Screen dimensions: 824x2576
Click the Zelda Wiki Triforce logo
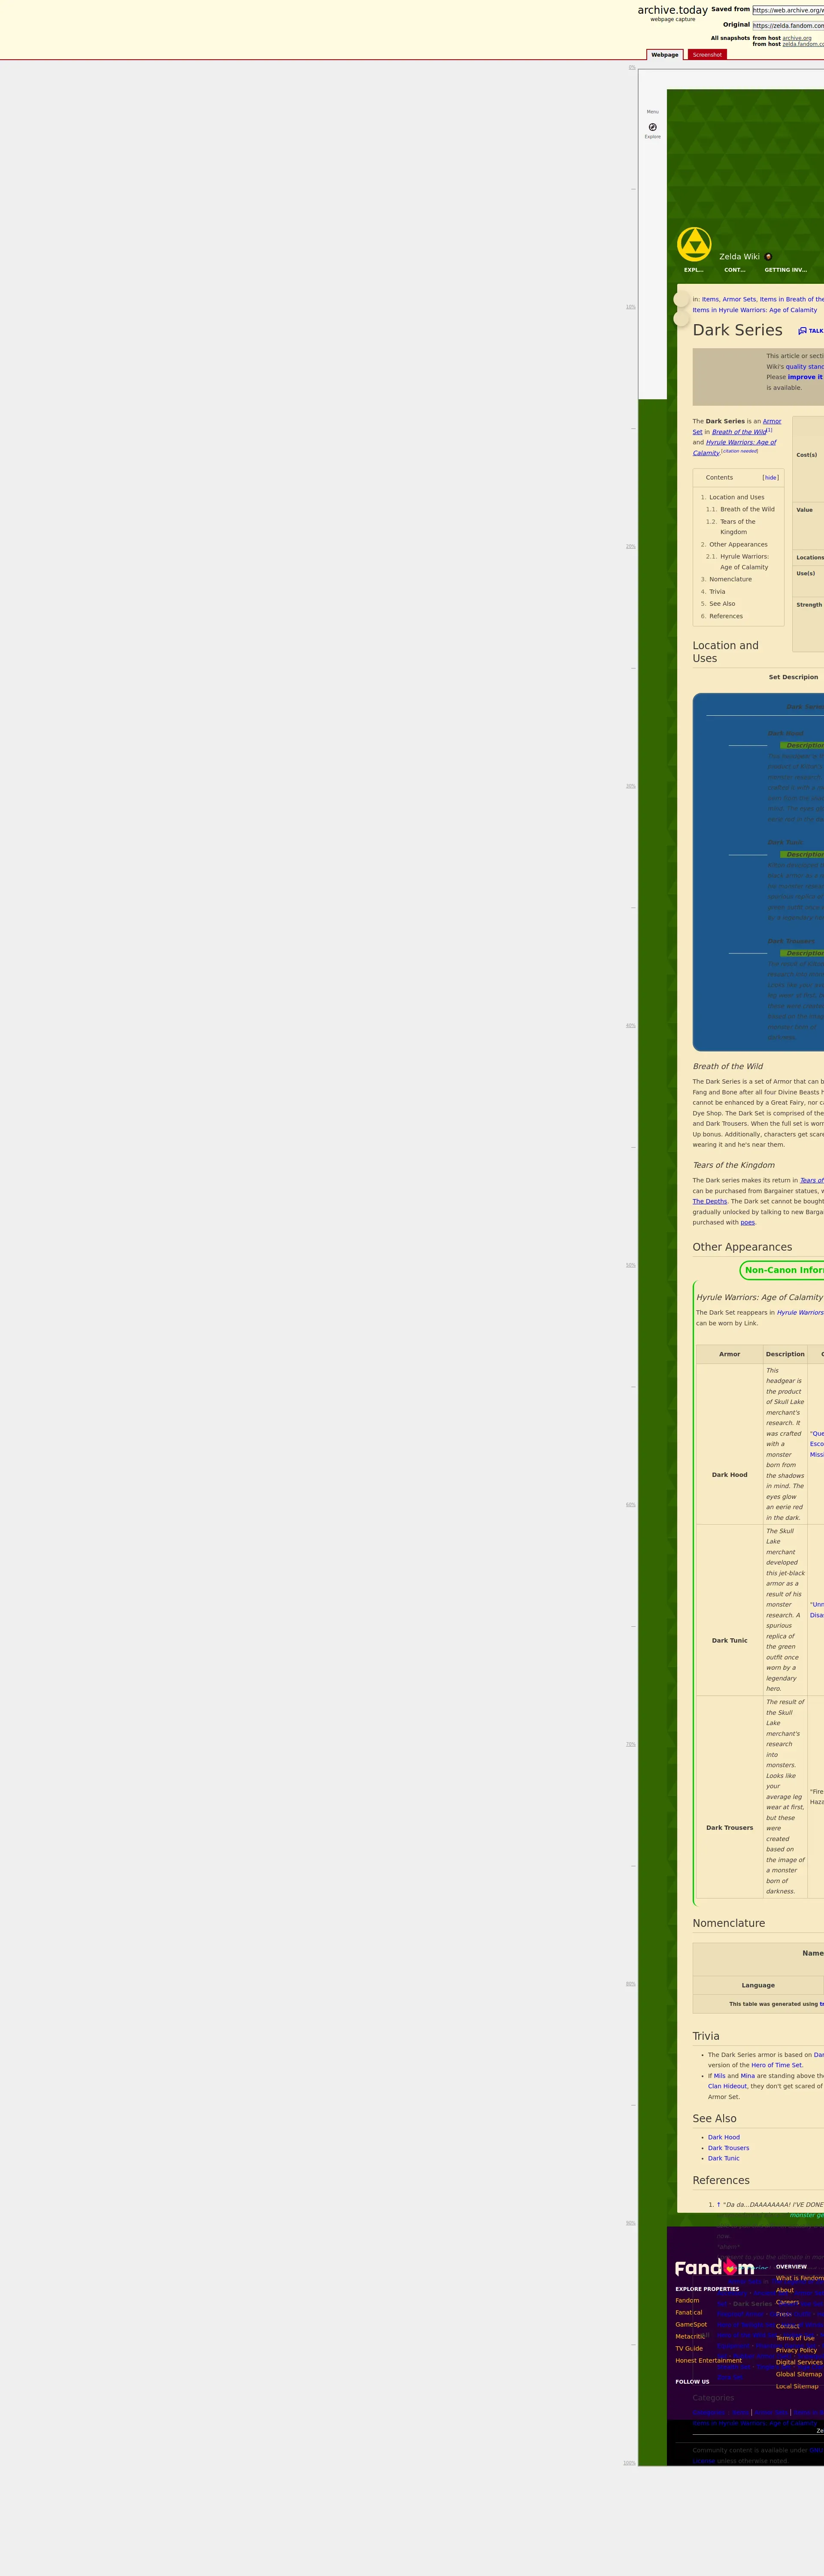tap(694, 244)
